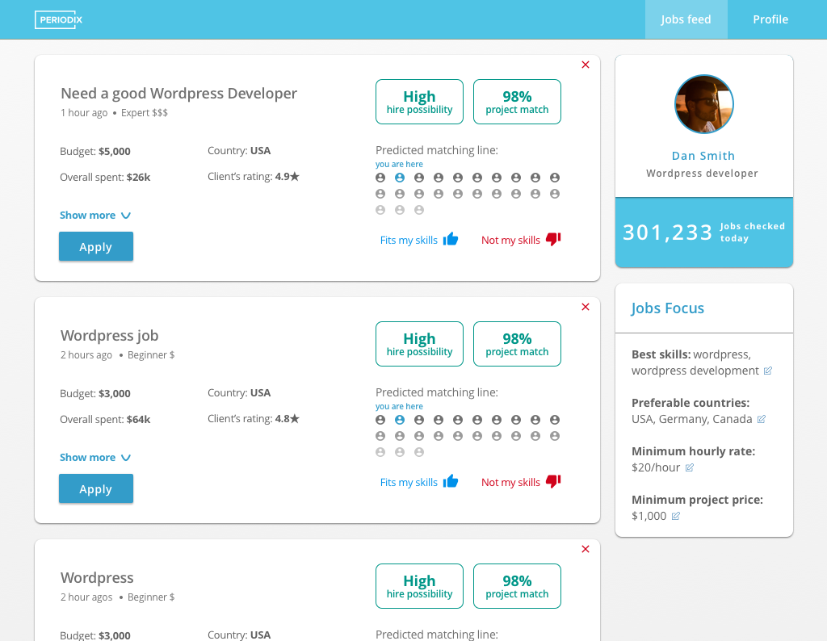827x641 pixels.
Task: Click thumbs up on Wordpress job card
Action: coord(451,481)
